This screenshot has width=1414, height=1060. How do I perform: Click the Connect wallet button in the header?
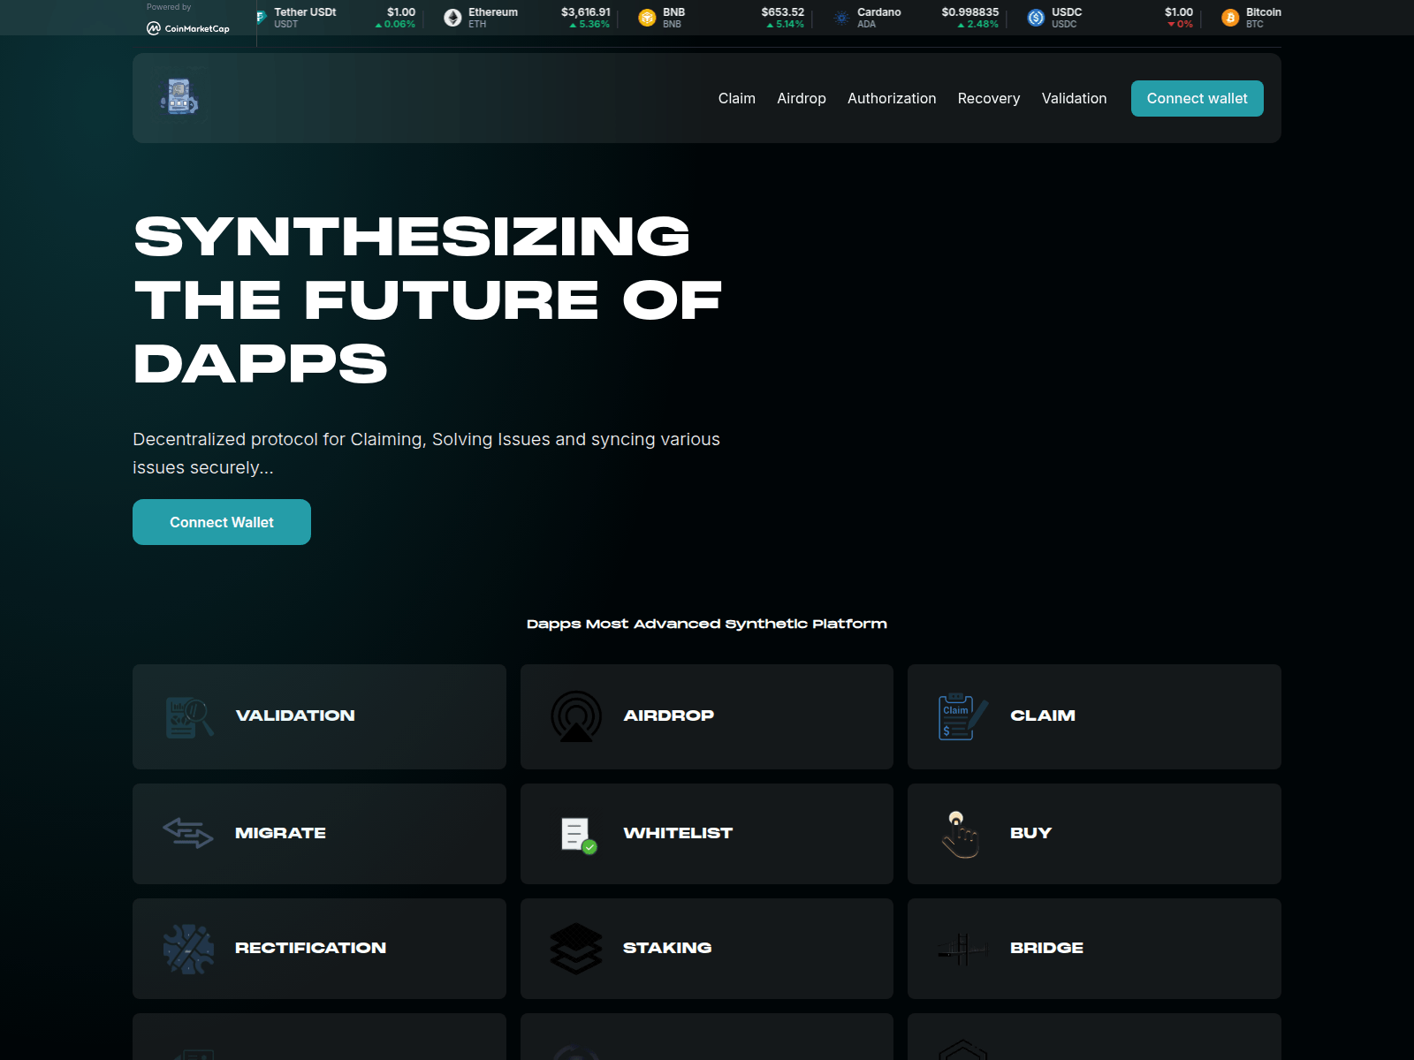tap(1197, 98)
